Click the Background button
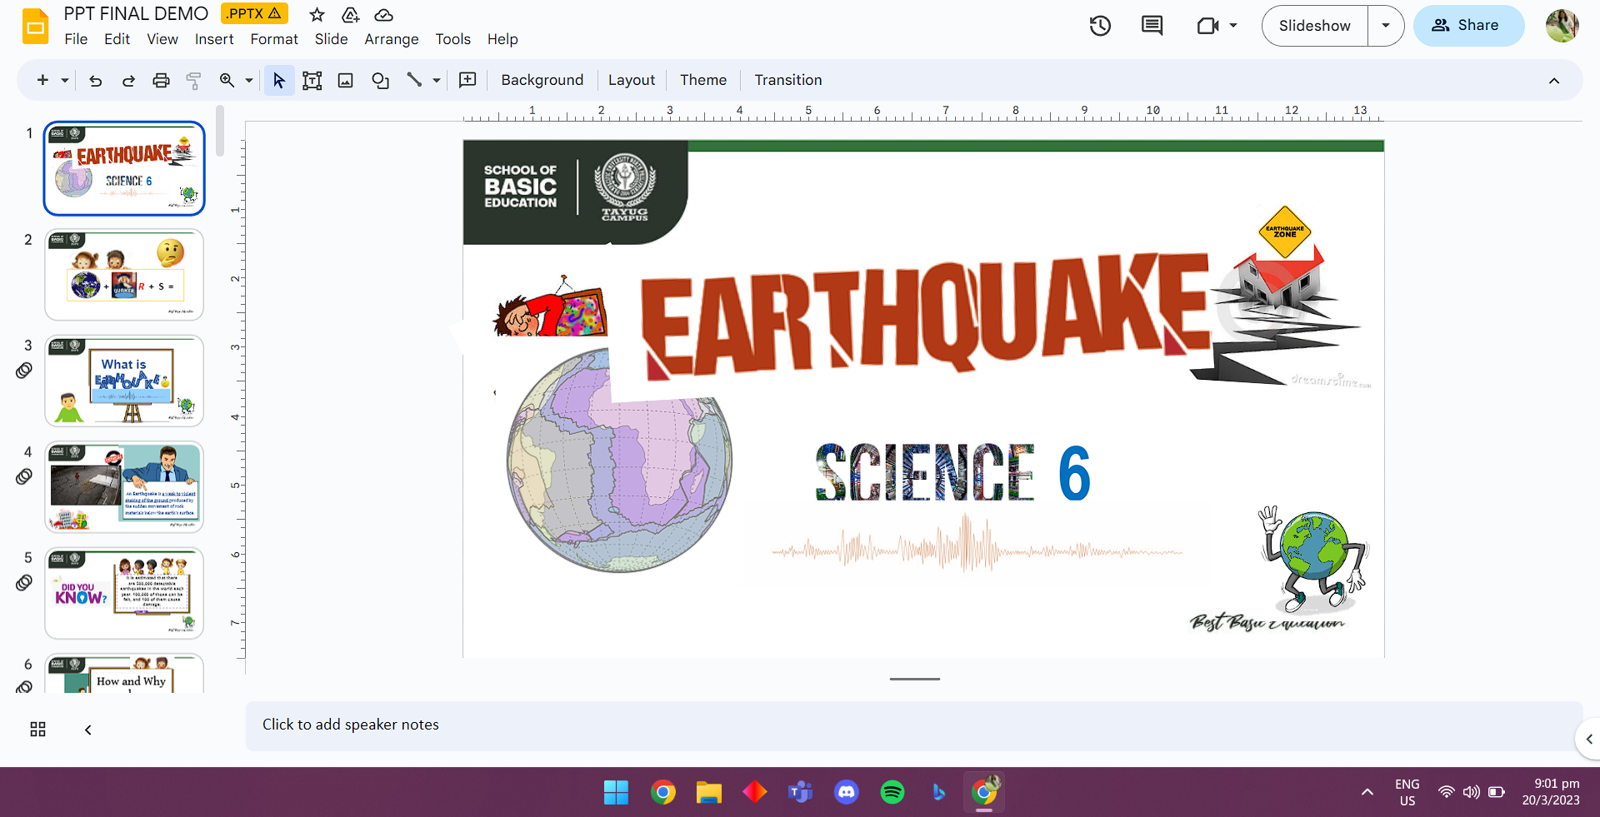1600x817 pixels. click(x=542, y=80)
